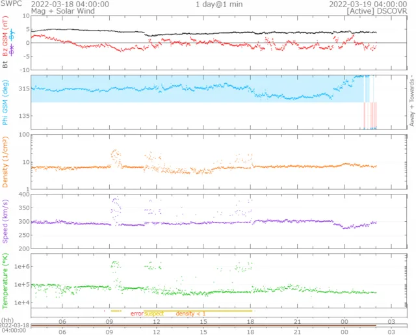Click the Away + Towards sector label

[x=411, y=102]
